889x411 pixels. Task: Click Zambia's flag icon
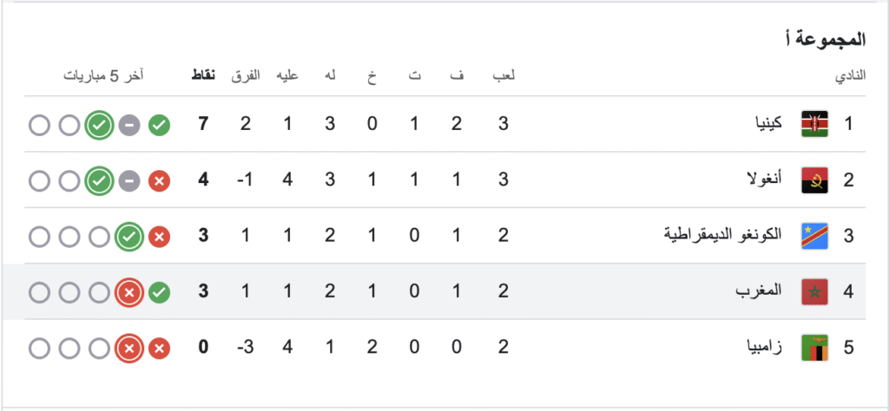pyautogui.click(x=814, y=349)
